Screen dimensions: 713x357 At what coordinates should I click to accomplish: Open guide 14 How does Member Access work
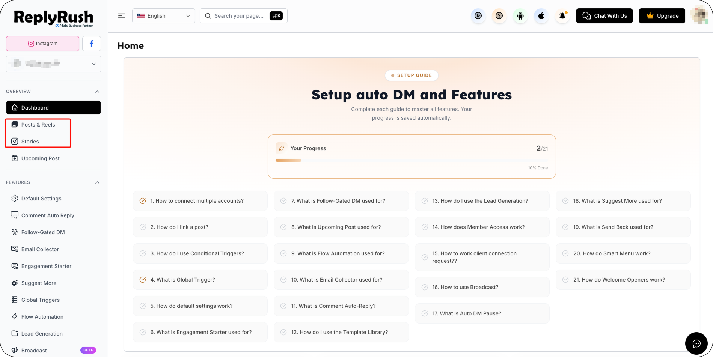(482, 227)
